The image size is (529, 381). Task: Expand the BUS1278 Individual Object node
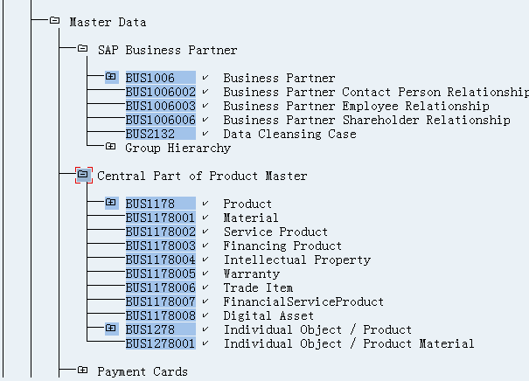111,329
